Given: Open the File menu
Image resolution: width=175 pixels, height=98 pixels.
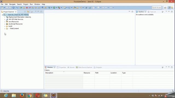Looking at the screenshot, I should (2, 4).
